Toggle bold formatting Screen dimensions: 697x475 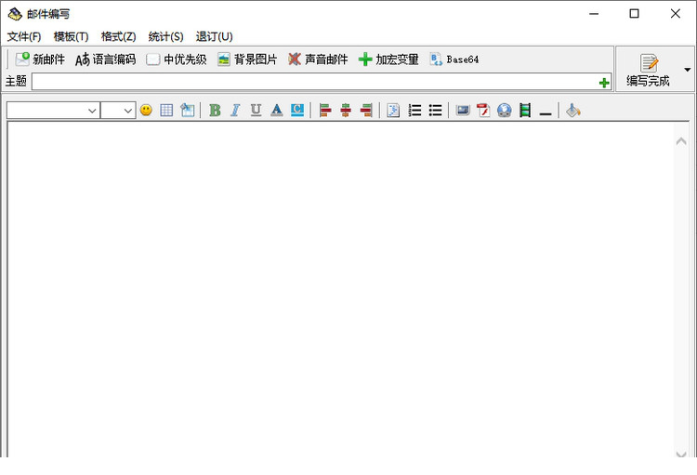point(215,110)
